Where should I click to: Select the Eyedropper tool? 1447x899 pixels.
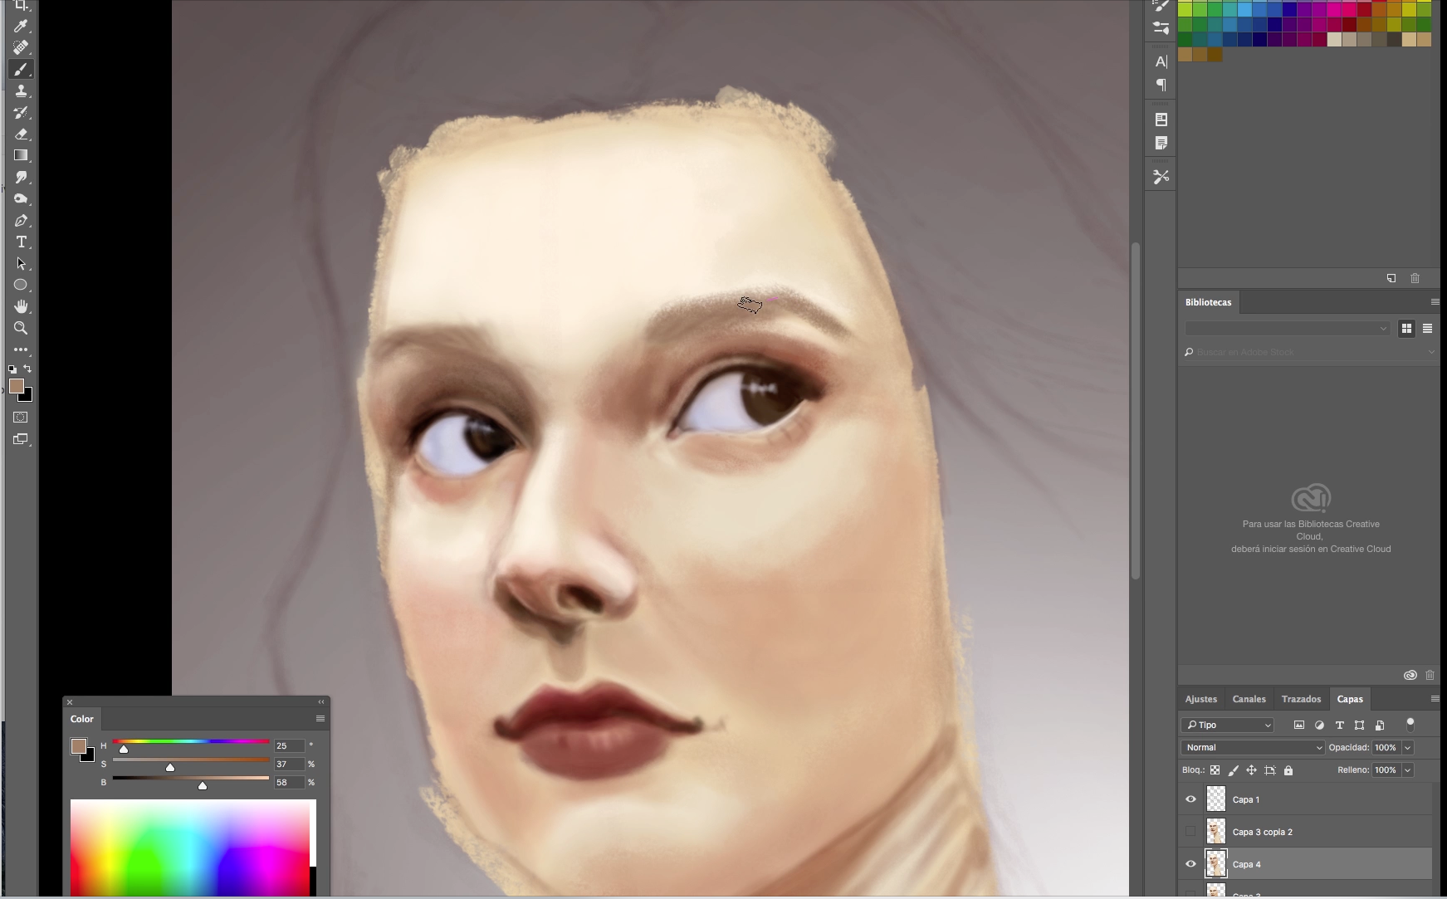21,26
